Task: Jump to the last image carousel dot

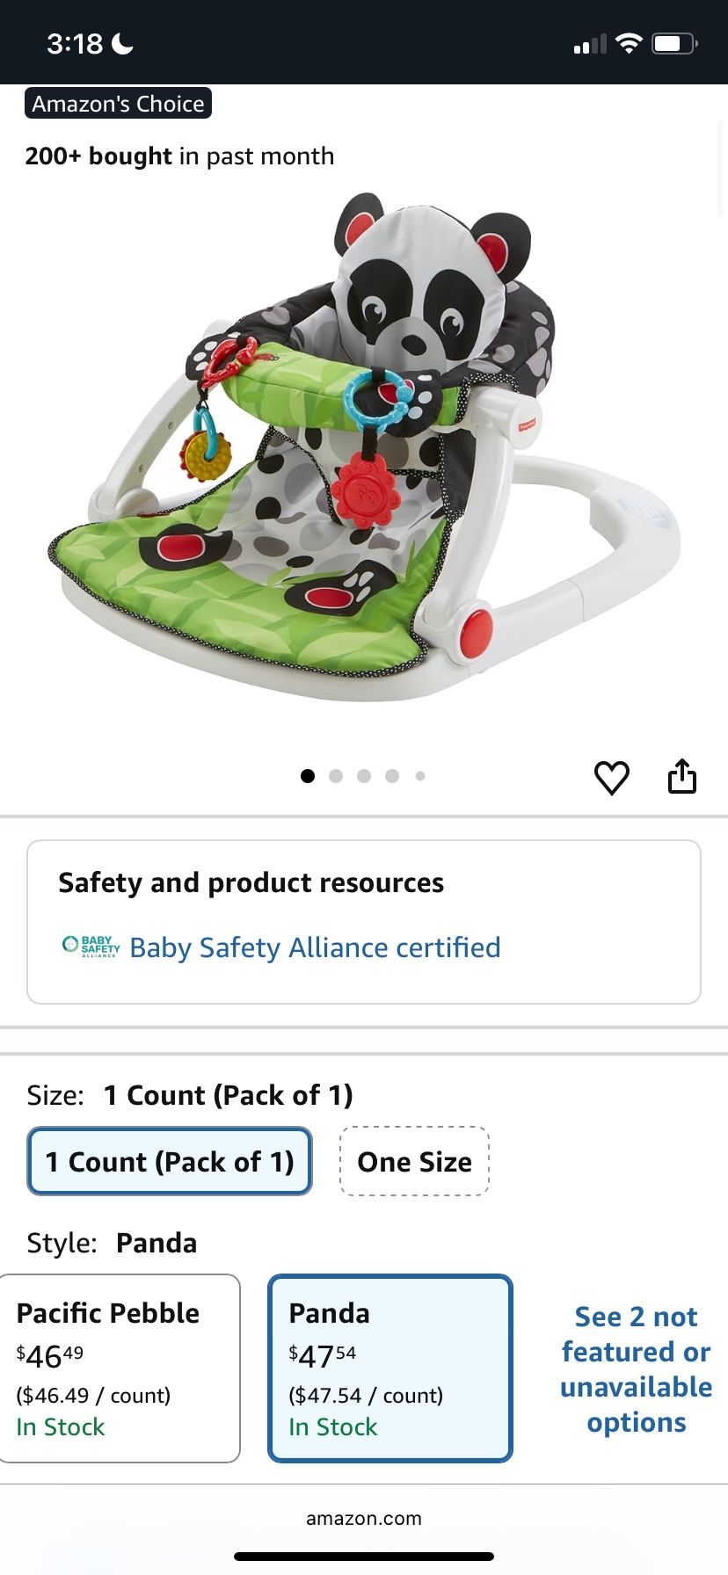Action: (x=420, y=776)
